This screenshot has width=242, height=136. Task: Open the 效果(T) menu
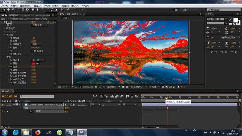click(46, 5)
